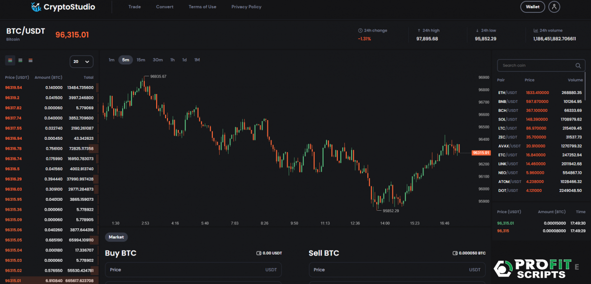591x284 pixels.
Task: Select the 1d chart interval
Action: 184,60
